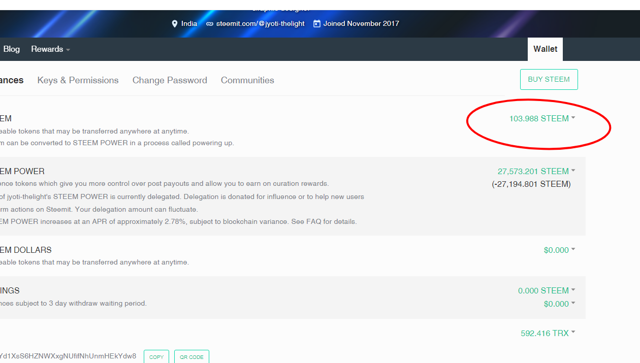Image resolution: width=640 pixels, height=363 pixels.
Task: Click the 'STEEM DOLLARS' section heading
Action: click(x=25, y=250)
